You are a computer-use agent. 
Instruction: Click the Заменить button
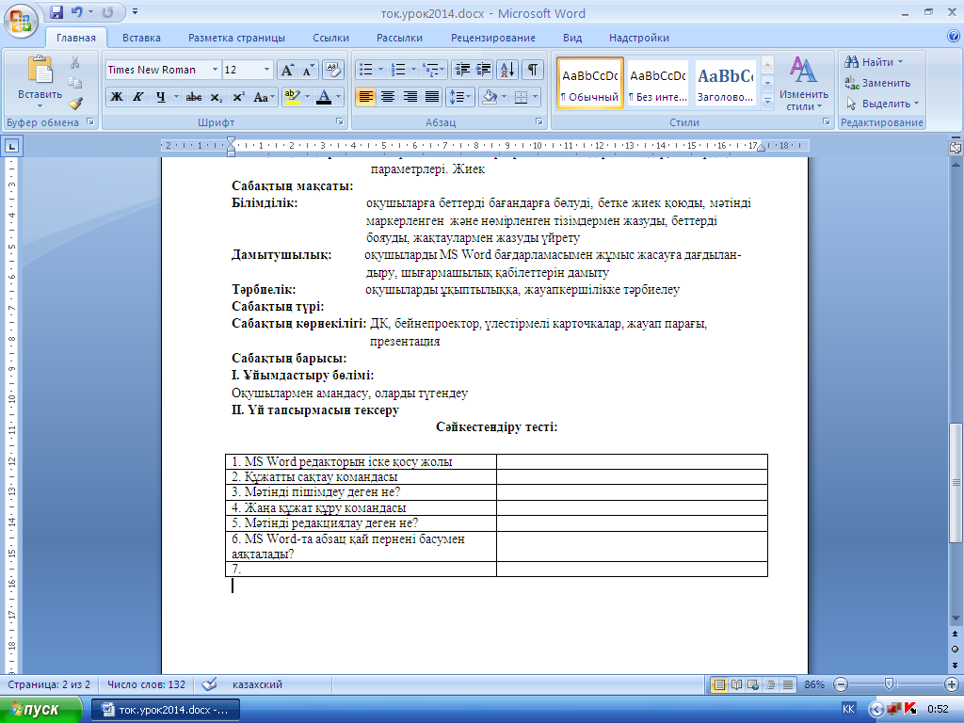pos(878,83)
